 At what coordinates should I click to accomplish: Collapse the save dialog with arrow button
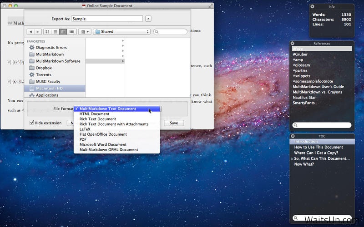(148, 19)
